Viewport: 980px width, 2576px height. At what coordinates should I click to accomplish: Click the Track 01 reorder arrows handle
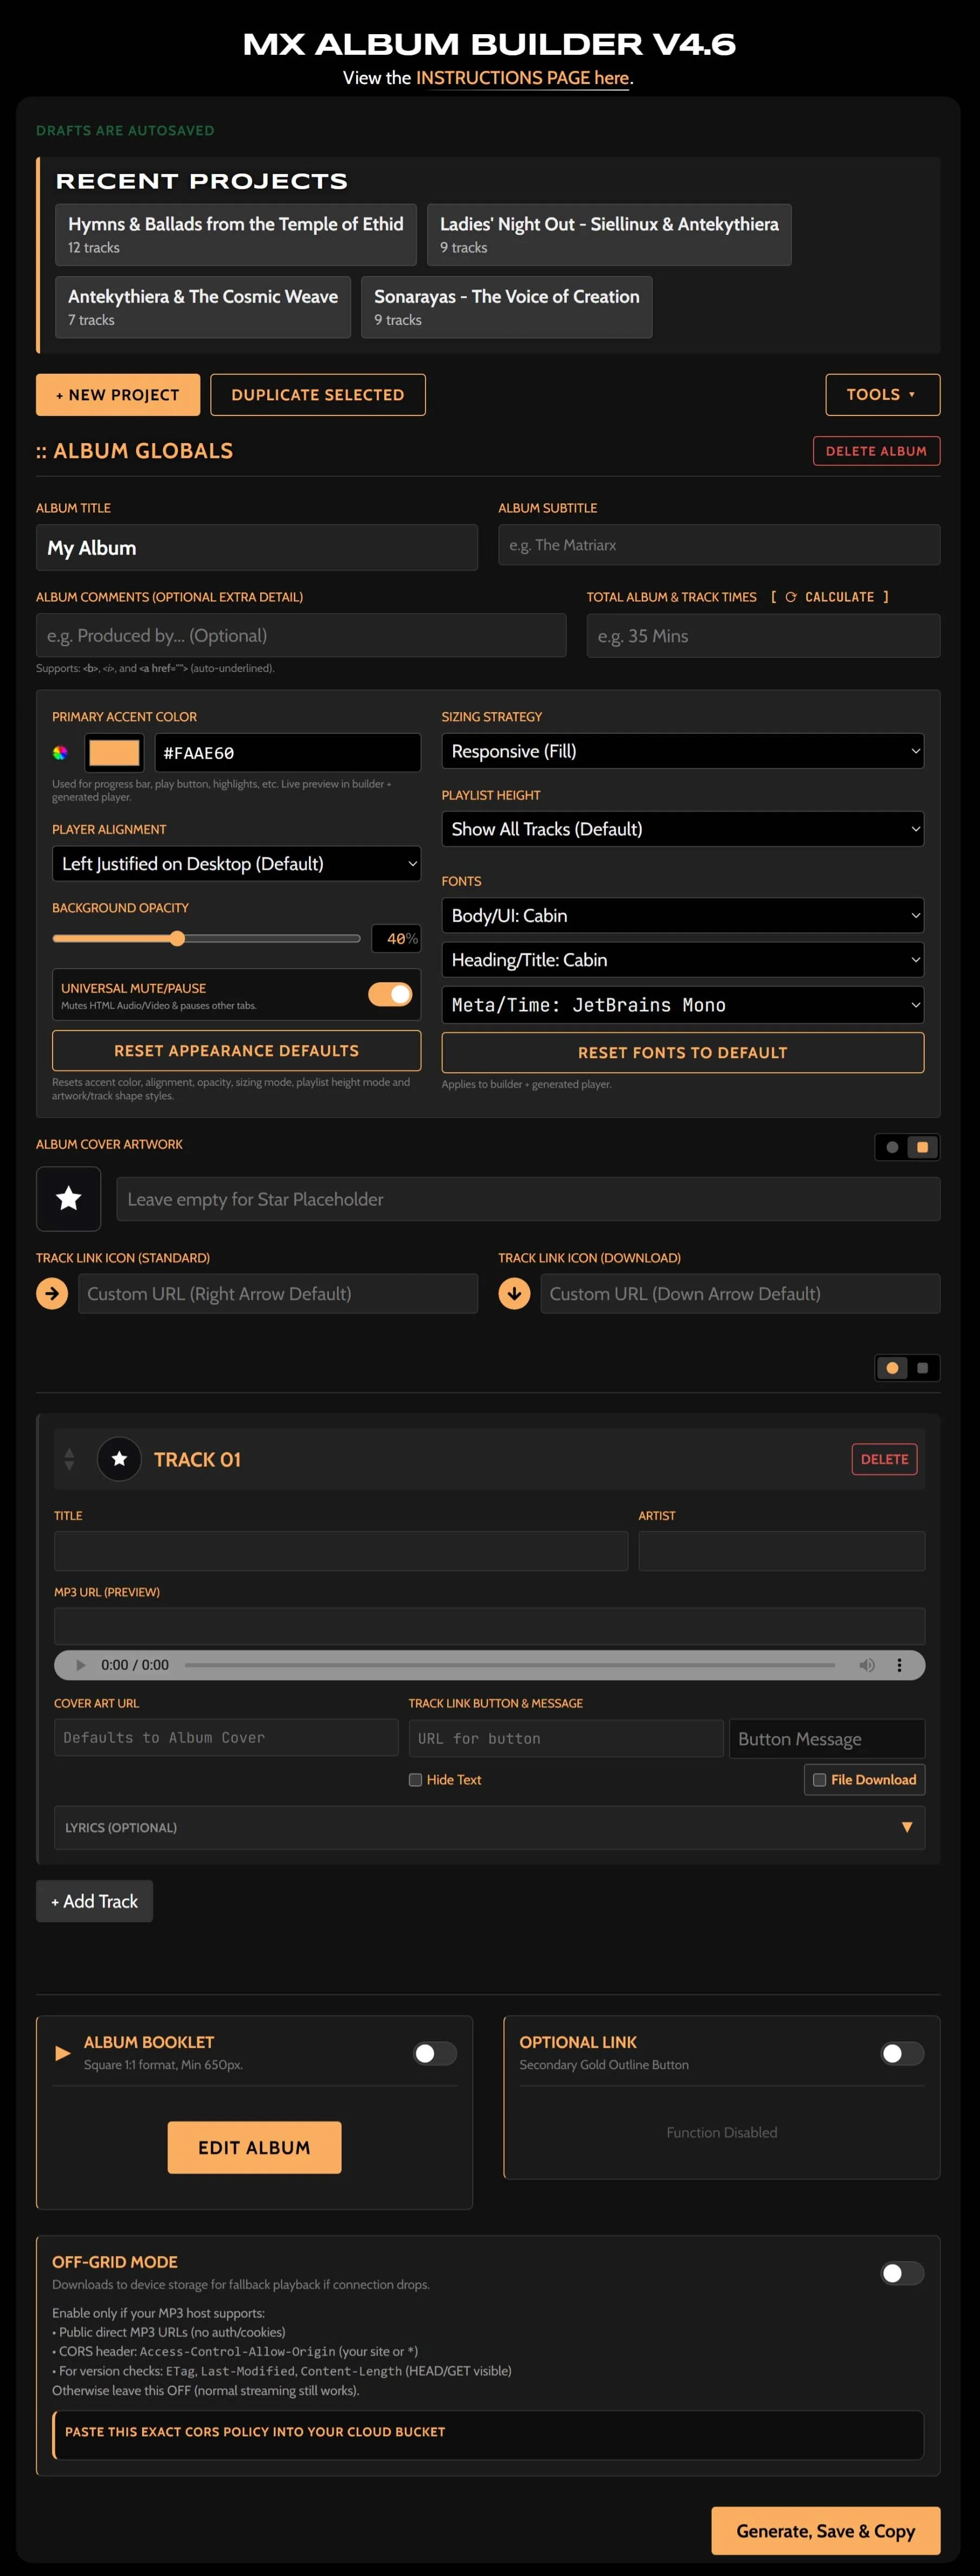tap(69, 1459)
